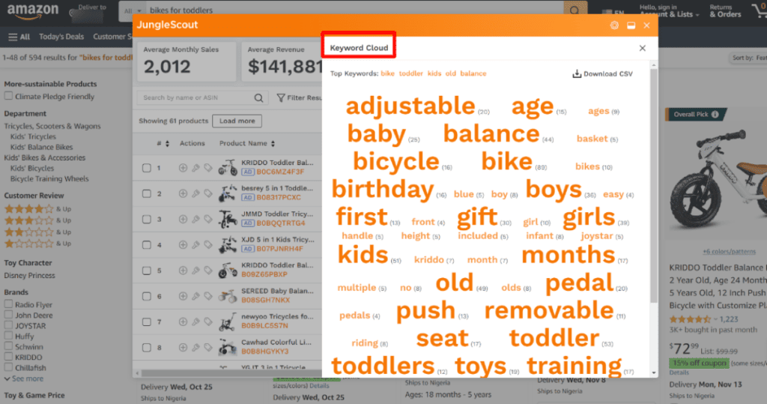Click the tag icon in row 1

point(208,168)
